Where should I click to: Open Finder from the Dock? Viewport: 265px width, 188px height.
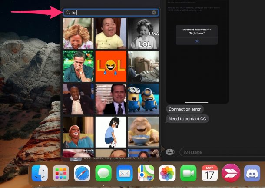(40, 173)
